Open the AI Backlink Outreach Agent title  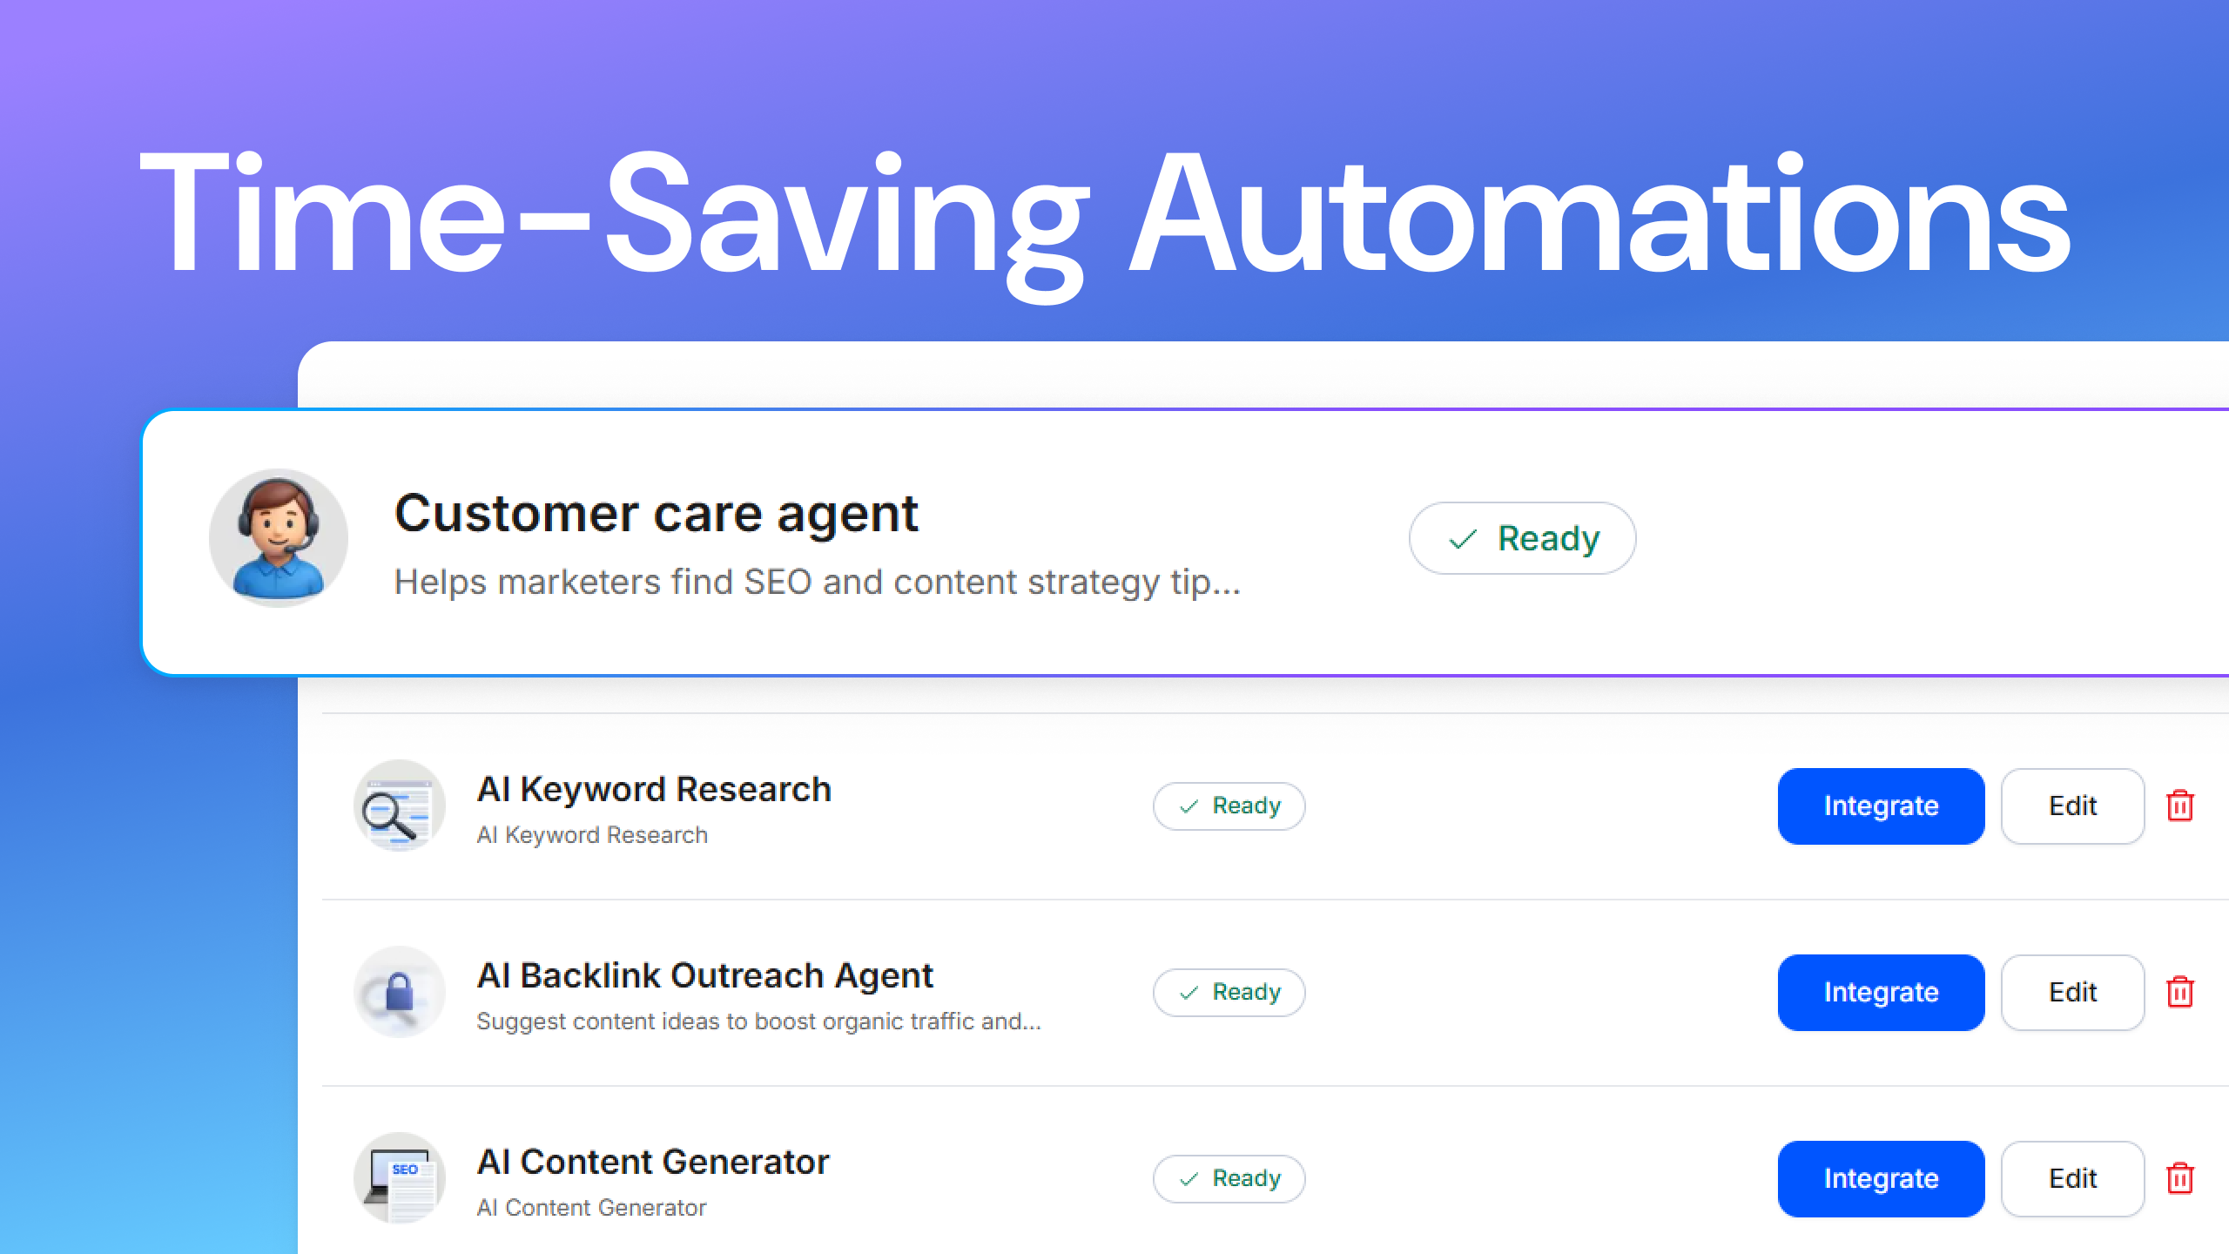705,976
